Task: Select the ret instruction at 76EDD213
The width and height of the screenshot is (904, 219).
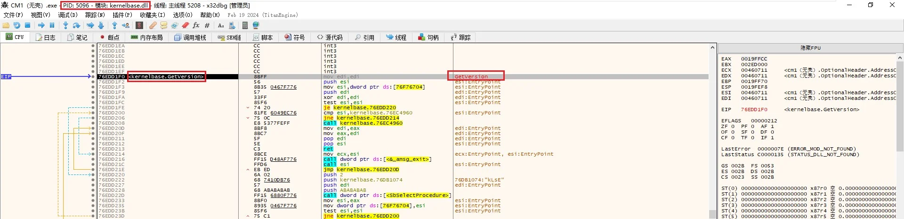Action: 328,149
